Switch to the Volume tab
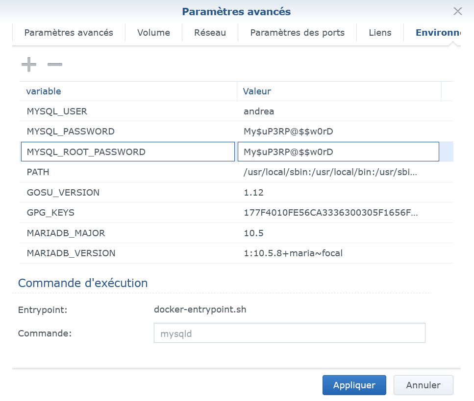The width and height of the screenshot is (474, 401). (x=153, y=33)
